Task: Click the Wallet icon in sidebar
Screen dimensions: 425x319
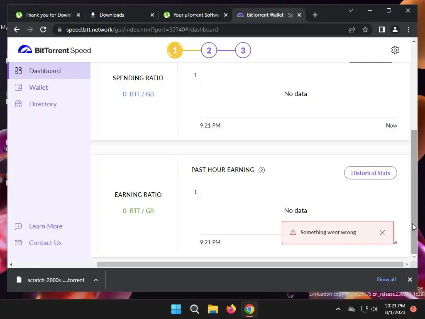Action: 18,87
